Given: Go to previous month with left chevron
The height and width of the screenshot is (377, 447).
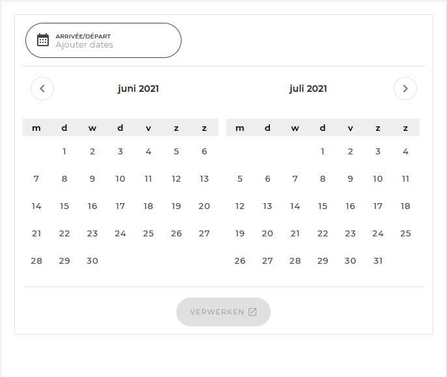Looking at the screenshot, I should 42,89.
